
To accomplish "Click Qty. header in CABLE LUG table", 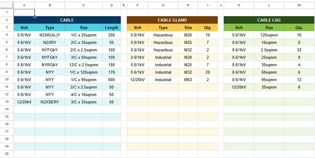I will click(299, 28).
